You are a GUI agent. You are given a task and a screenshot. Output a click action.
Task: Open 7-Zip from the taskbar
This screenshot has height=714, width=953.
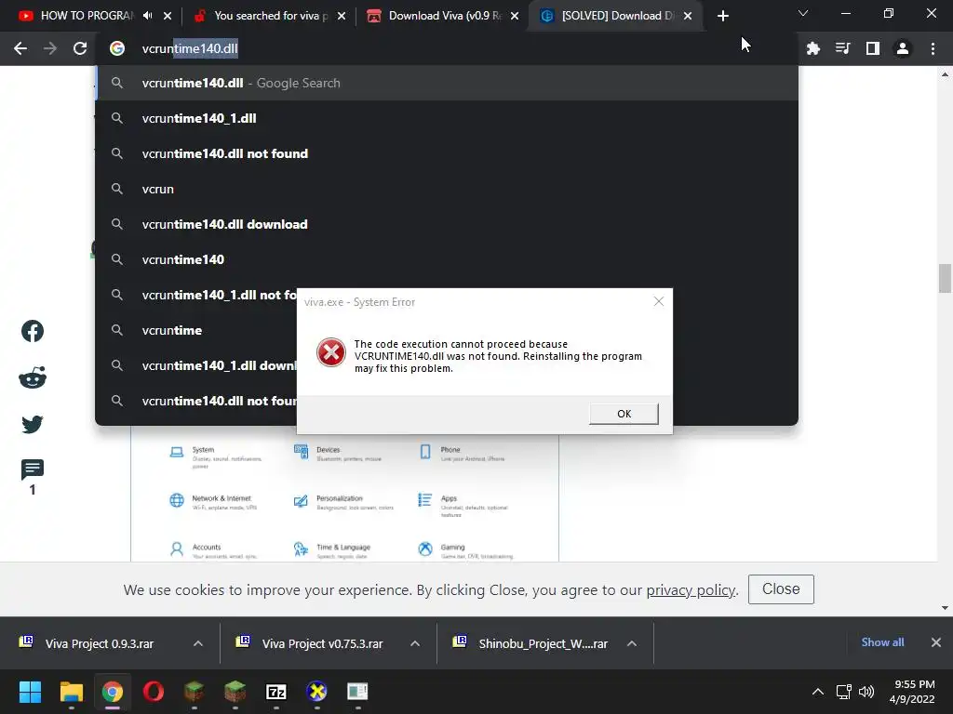pyautogui.click(x=275, y=692)
